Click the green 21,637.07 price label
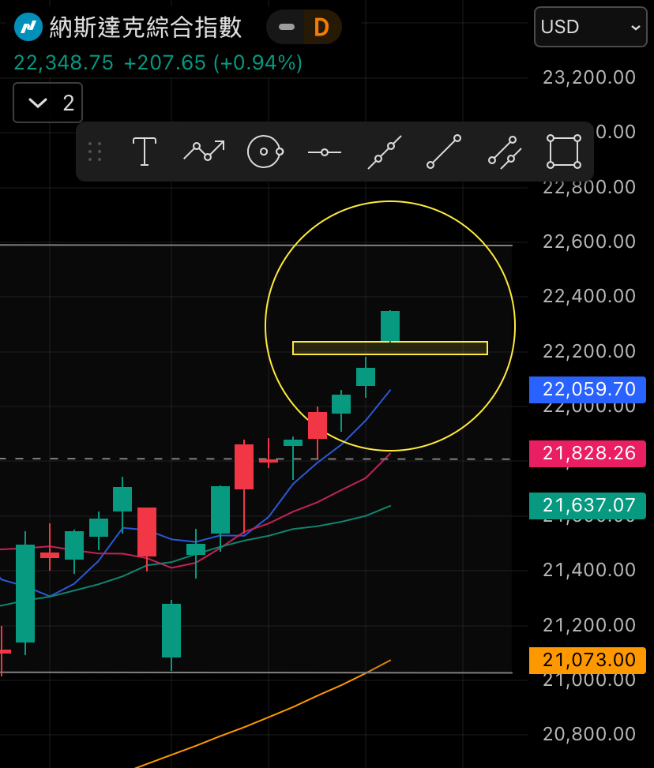The height and width of the screenshot is (768, 654). pyautogui.click(x=588, y=505)
